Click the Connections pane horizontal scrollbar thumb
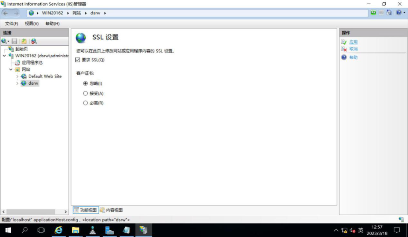Screen dimensions: 408x237 point(31,212)
